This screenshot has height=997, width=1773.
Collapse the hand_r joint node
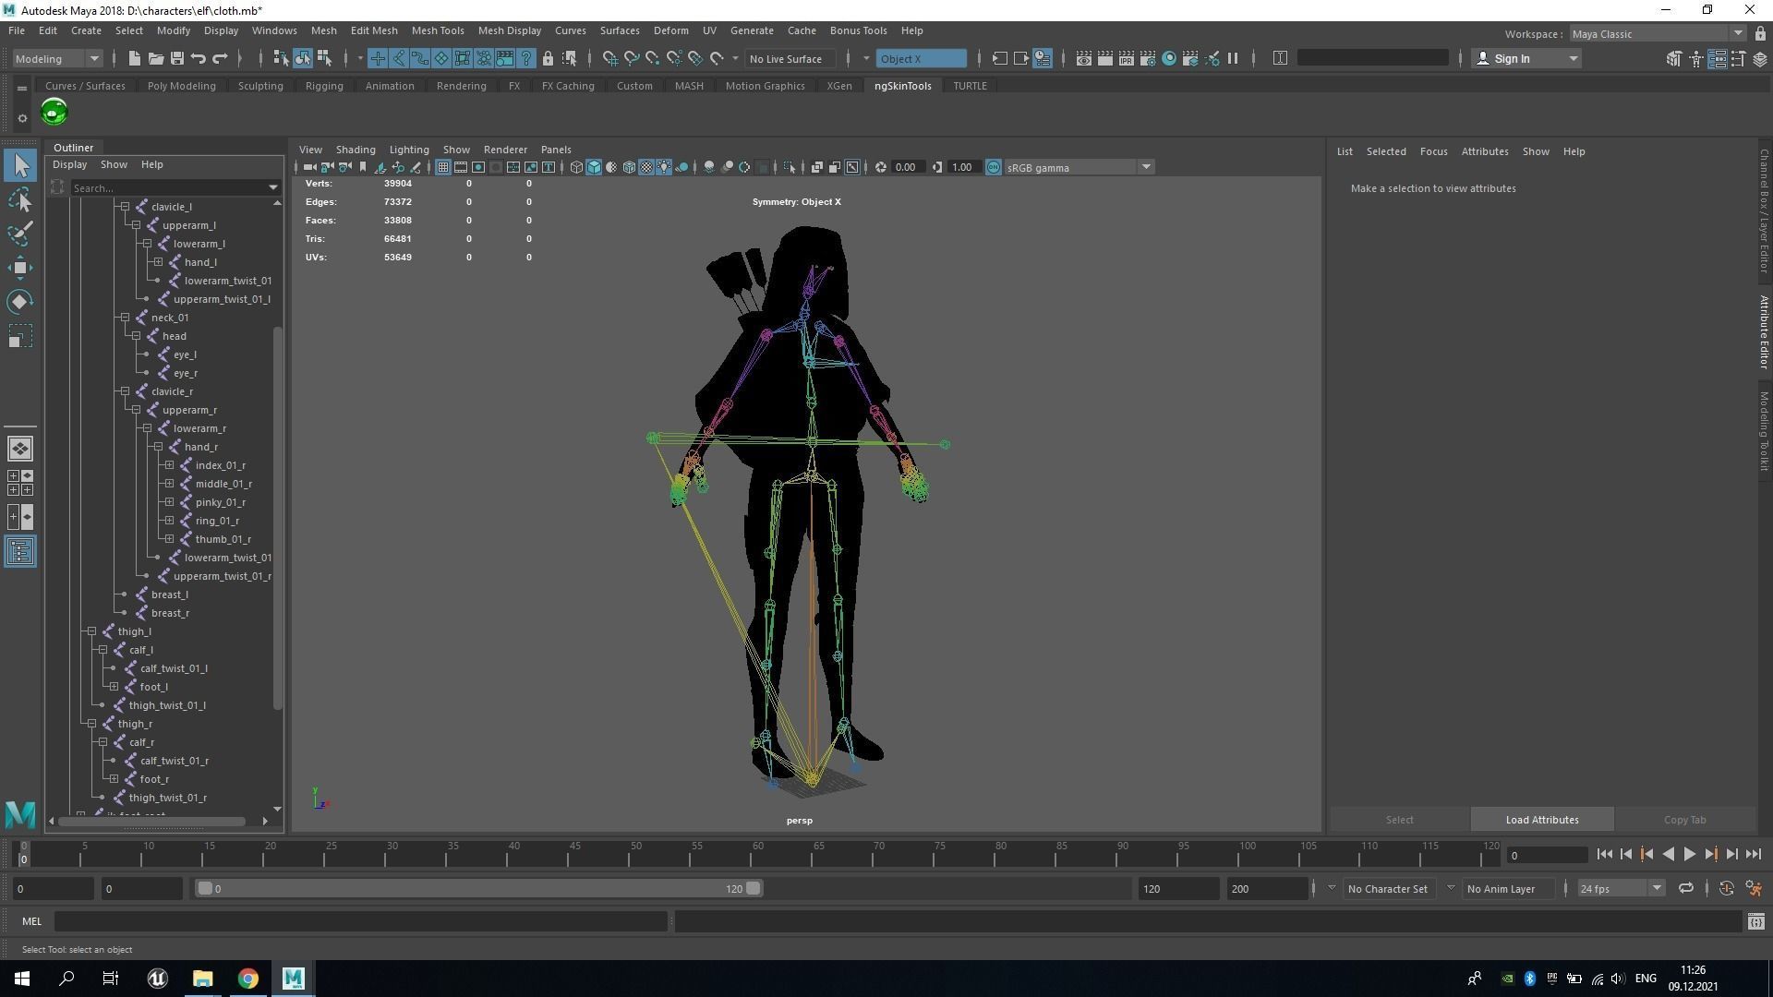159,447
